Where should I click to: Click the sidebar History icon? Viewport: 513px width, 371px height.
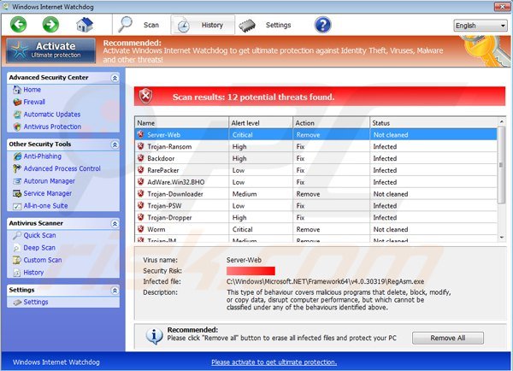pos(17,273)
